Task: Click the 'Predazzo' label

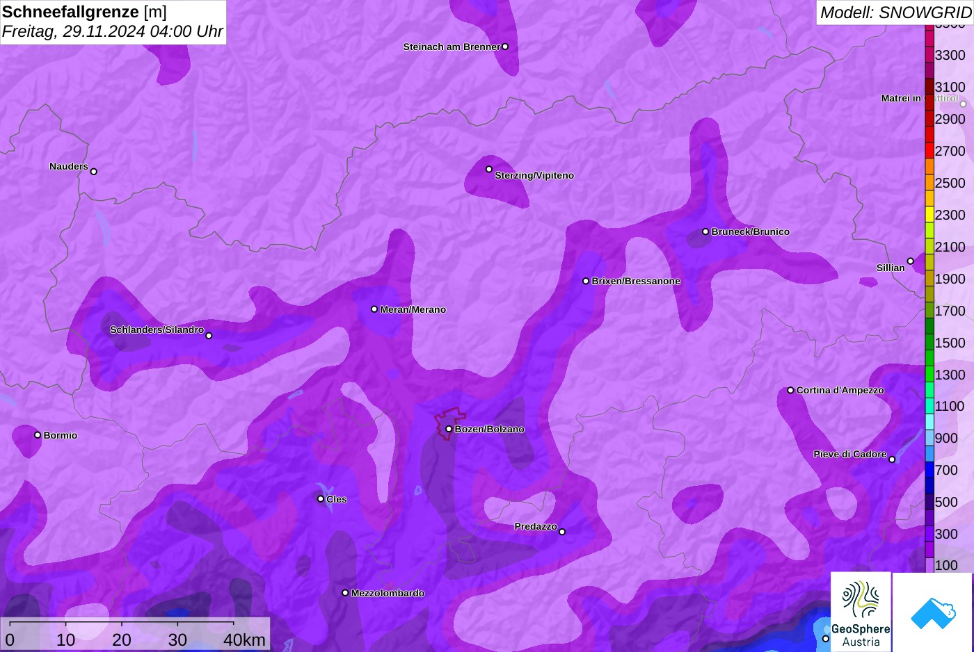Action: click(536, 526)
